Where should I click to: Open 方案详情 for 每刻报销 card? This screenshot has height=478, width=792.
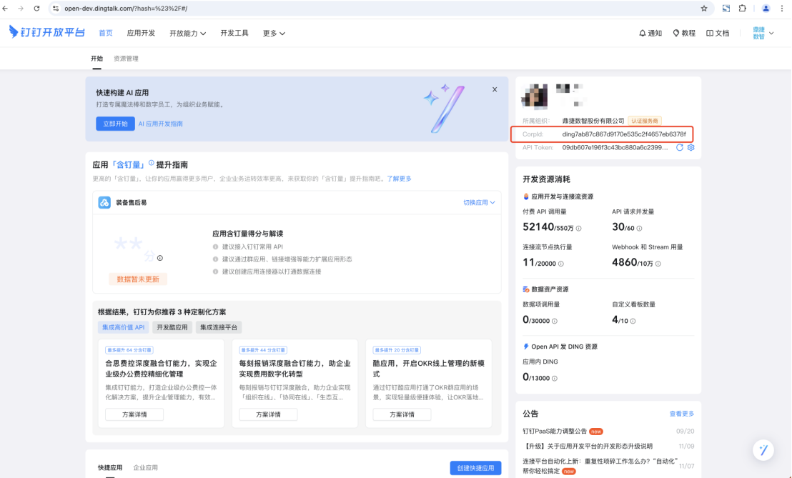(x=268, y=414)
